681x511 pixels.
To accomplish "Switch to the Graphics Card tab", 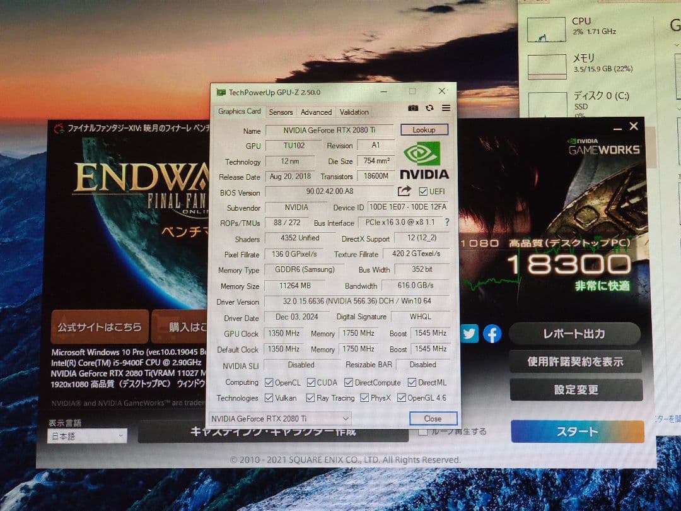I will click(x=240, y=111).
